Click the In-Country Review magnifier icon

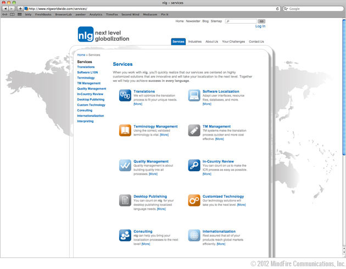pos(194,165)
